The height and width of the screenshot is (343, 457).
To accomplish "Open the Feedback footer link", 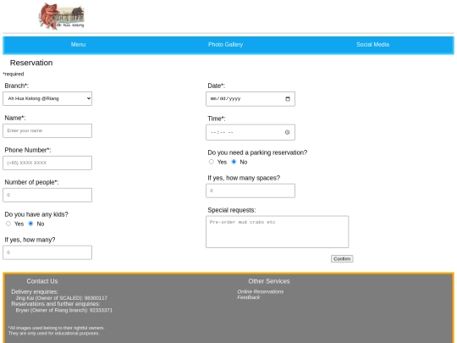I will coord(248,297).
